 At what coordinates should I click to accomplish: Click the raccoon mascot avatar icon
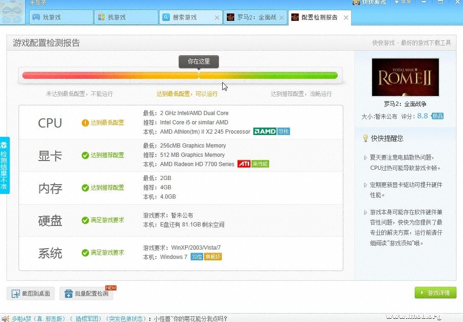[13, 13]
